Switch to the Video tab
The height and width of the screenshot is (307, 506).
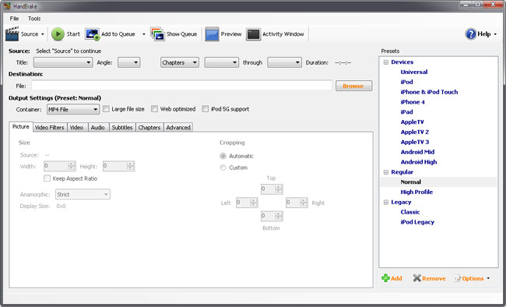coord(76,127)
